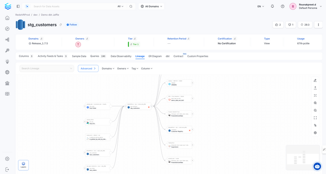Switch to the Sample Data tab

(x=79, y=56)
